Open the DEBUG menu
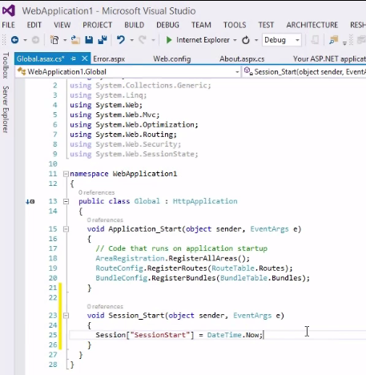The height and width of the screenshot is (375, 366). point(167,25)
